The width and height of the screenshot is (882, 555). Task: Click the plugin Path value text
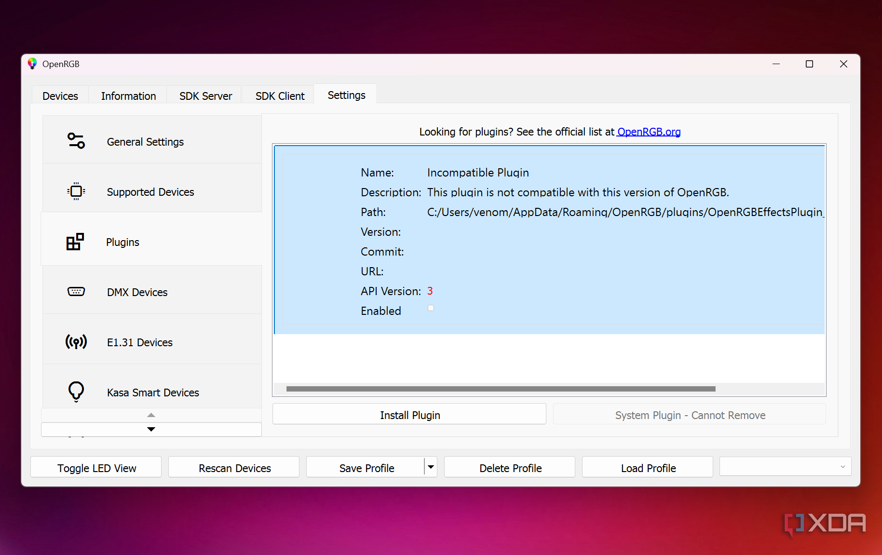pyautogui.click(x=625, y=212)
